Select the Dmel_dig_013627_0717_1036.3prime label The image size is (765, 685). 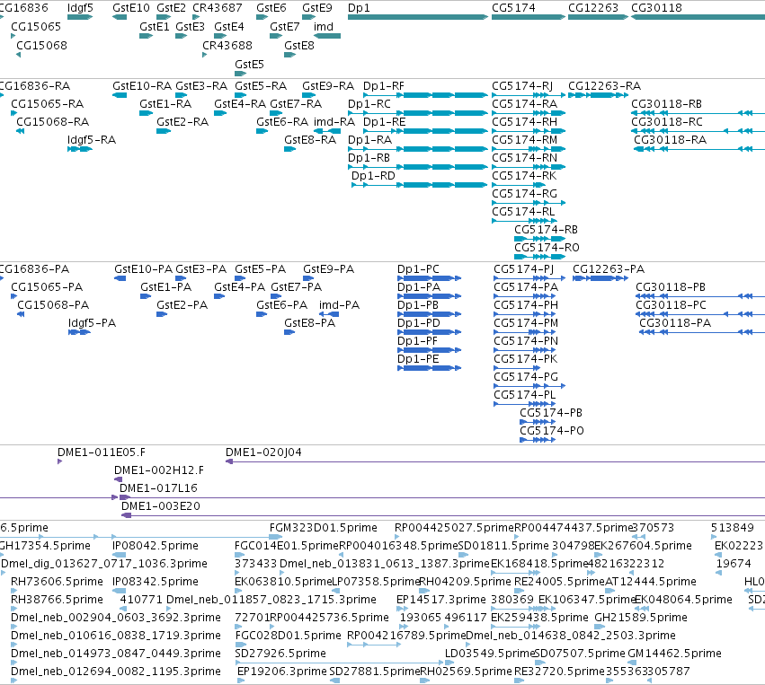[x=104, y=563]
